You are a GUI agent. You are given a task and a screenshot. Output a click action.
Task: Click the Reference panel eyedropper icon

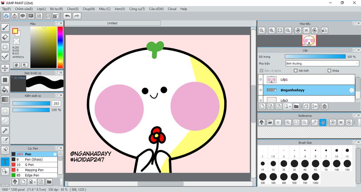[x=314, y=122]
